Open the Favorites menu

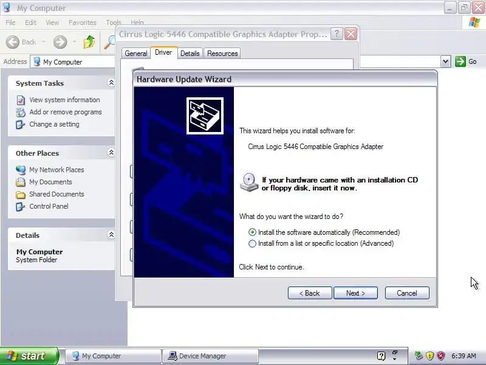tap(83, 23)
